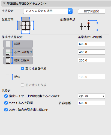Uncheck the enabled 芯に寸法を作成 checkbox
Viewport: 111px width, 135px height.
tap(22, 69)
